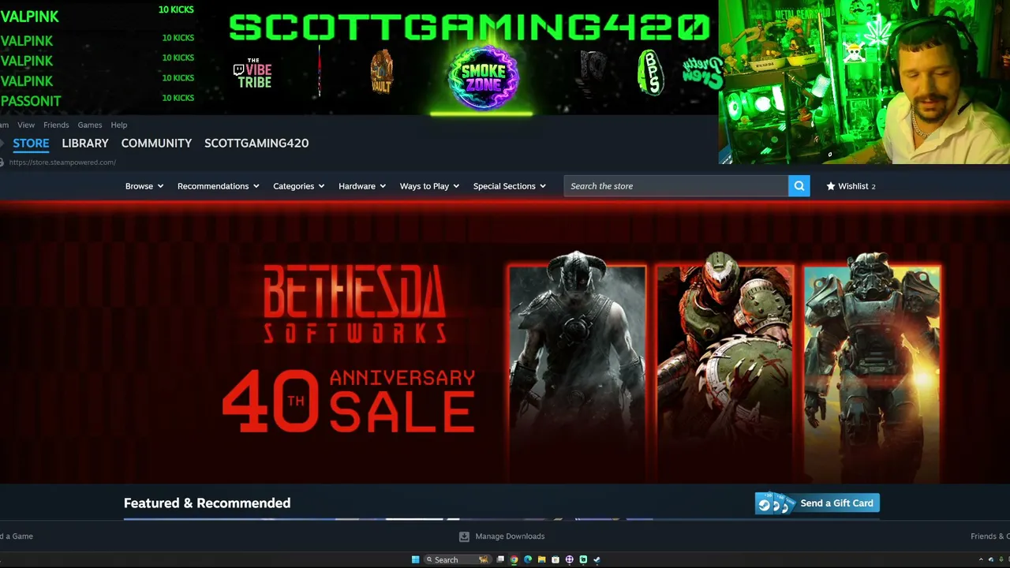This screenshot has height=568, width=1010.
Task: Focus the Search the store field
Action: [676, 186]
